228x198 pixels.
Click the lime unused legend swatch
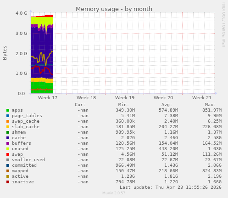pos(8,149)
